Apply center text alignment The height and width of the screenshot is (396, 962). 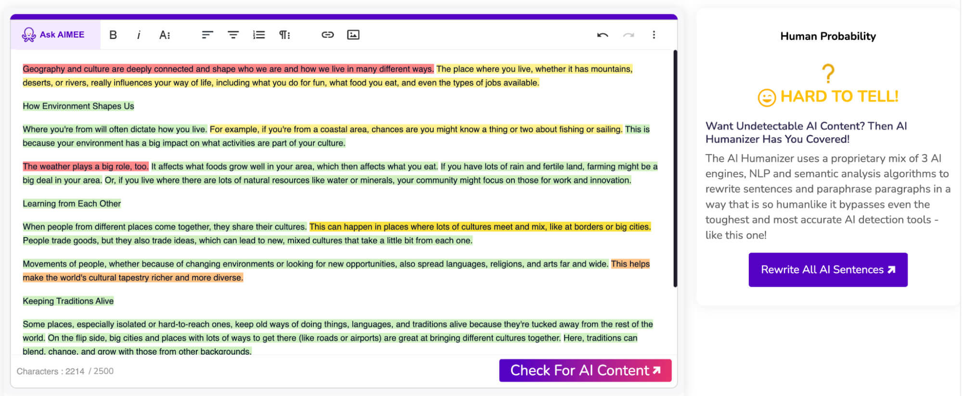tap(233, 35)
